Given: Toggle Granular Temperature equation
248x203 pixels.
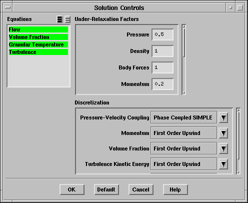Looking at the screenshot, I should 38,44.
